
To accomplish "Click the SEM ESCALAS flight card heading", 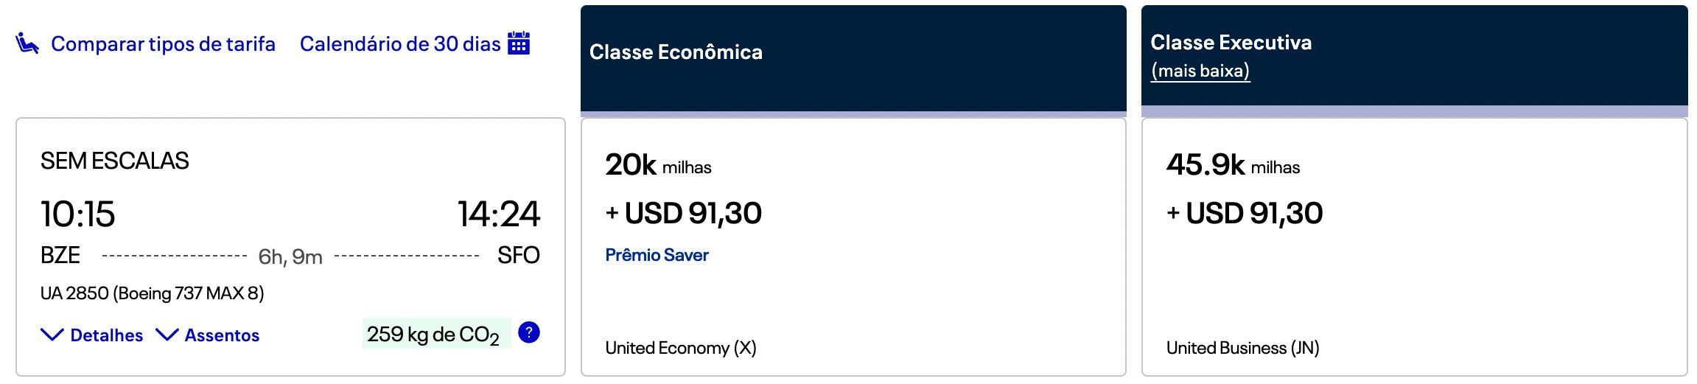I will [114, 161].
